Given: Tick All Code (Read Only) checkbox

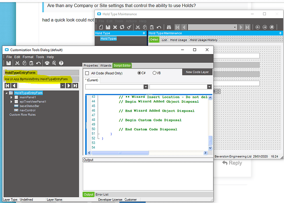Looking at the screenshot, I should [x=87, y=73].
